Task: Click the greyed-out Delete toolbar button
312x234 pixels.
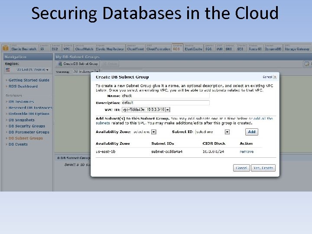Action: coord(110,64)
